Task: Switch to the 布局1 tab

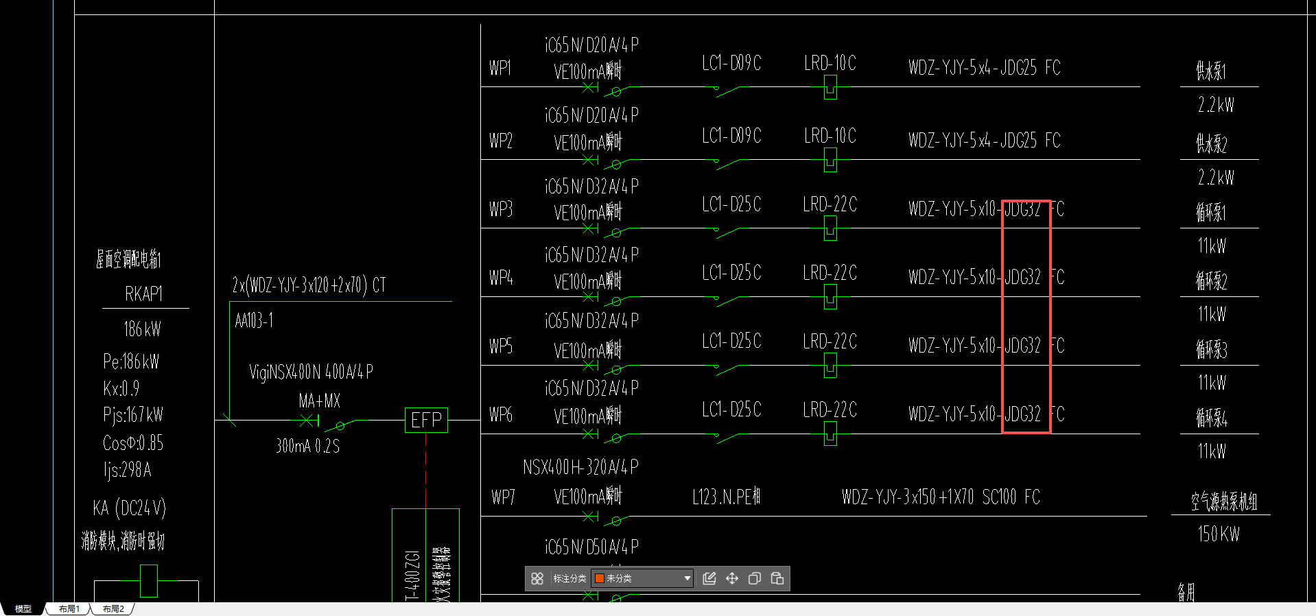Action: click(x=69, y=608)
